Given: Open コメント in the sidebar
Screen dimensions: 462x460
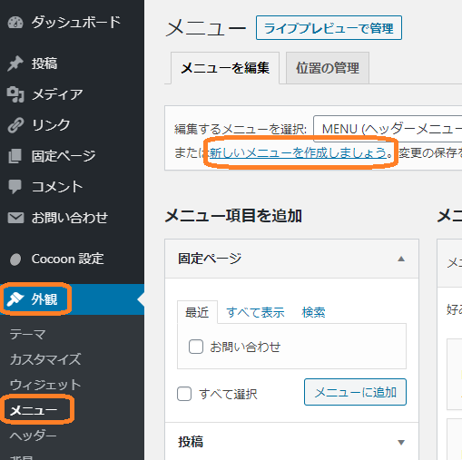Looking at the screenshot, I should pyautogui.click(x=57, y=187).
